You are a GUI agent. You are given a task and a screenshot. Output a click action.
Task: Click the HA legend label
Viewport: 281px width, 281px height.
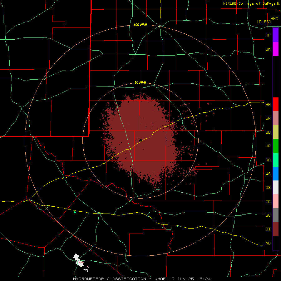tap(268, 104)
